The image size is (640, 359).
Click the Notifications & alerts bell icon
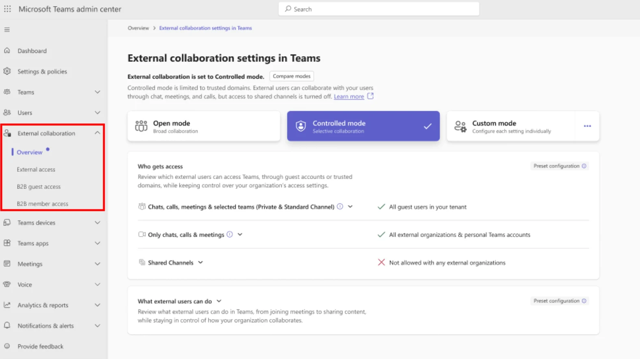[7, 326]
